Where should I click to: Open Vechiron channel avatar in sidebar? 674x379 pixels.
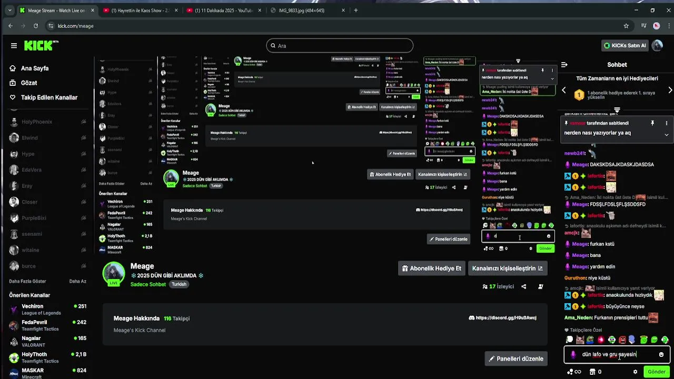[x=14, y=310]
